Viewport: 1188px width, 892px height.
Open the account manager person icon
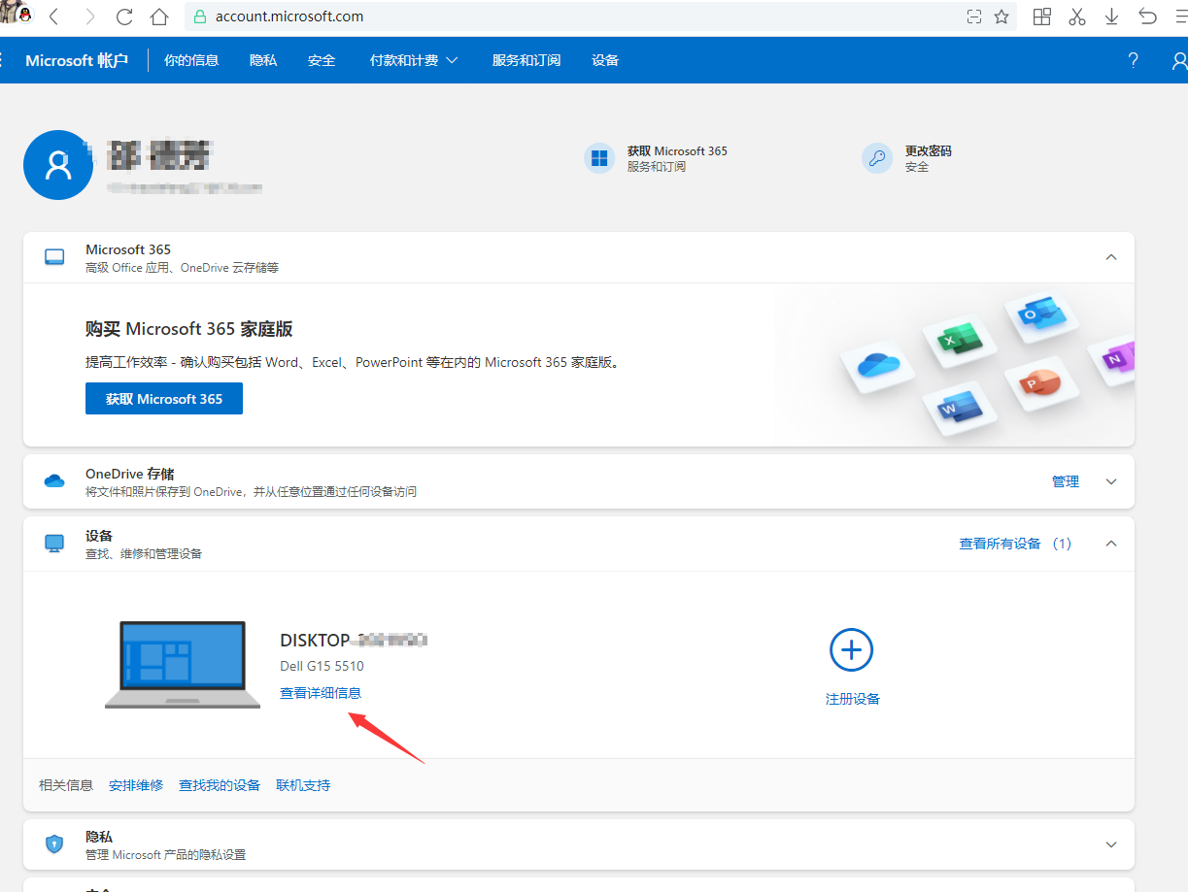pyautogui.click(x=1179, y=60)
